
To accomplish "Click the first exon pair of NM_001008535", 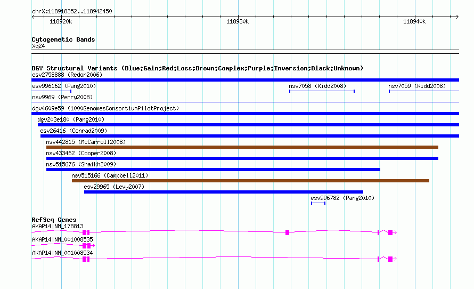I will (86, 246).
